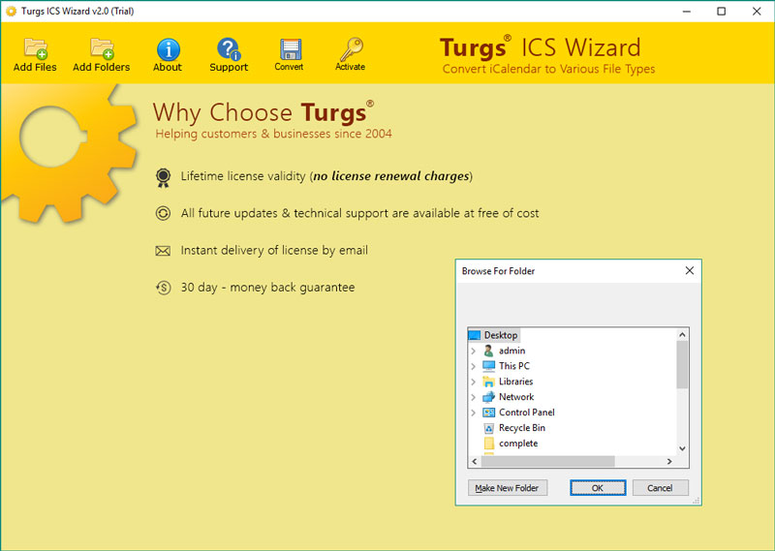This screenshot has height=551, width=775.
Task: Close the Turgs ICS Wizard window
Action: pyautogui.click(x=757, y=11)
